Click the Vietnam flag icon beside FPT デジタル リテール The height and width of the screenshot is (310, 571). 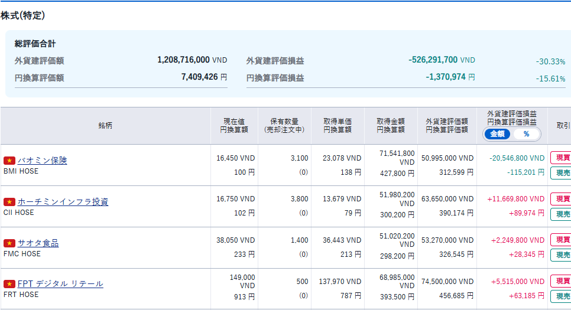pyautogui.click(x=9, y=284)
